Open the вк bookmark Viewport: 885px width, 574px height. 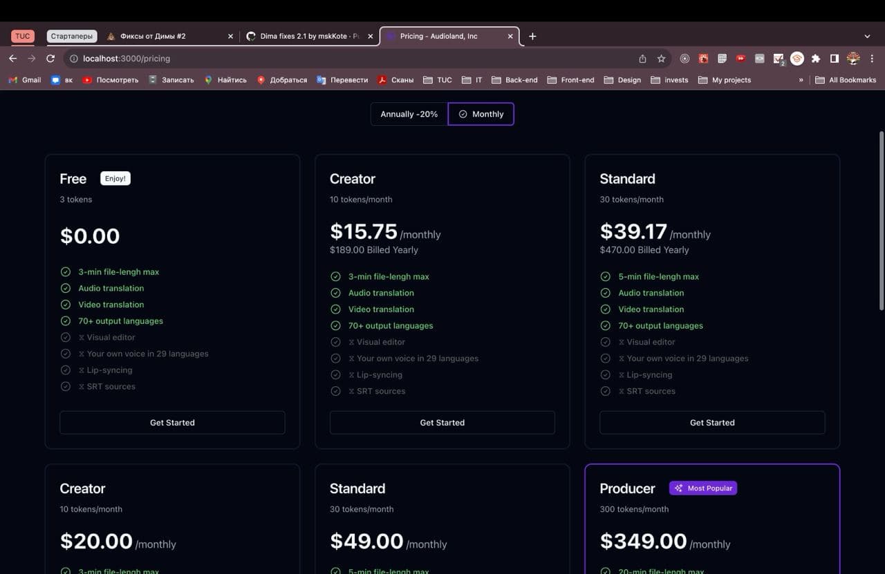point(62,80)
